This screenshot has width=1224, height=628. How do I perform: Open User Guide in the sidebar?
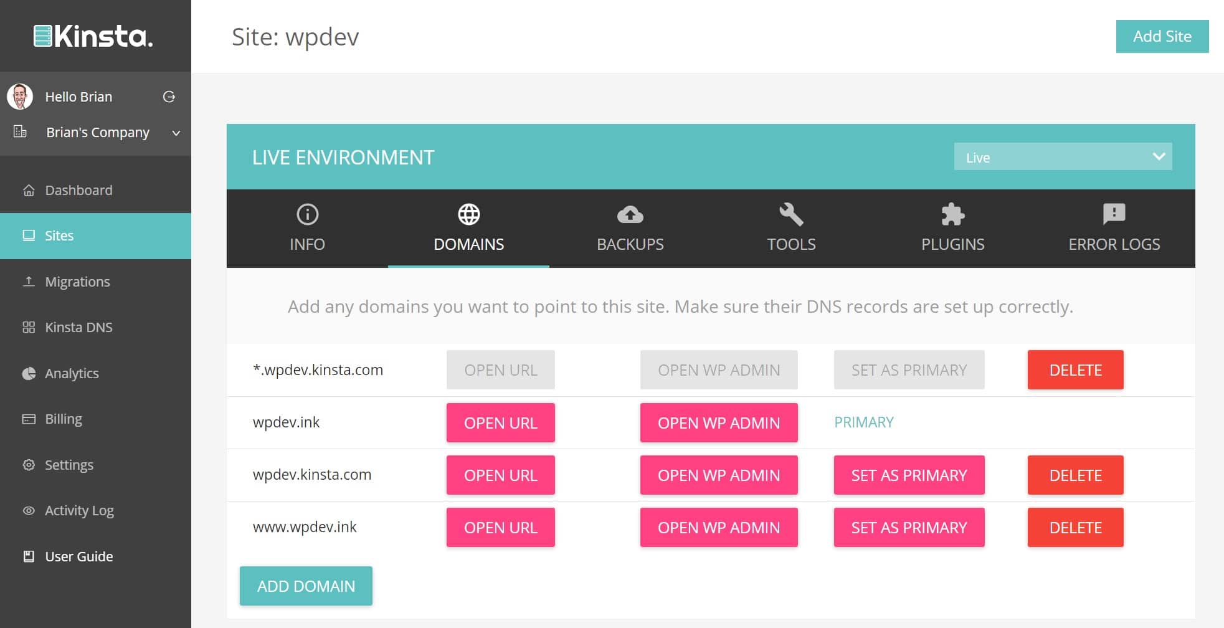(95, 556)
